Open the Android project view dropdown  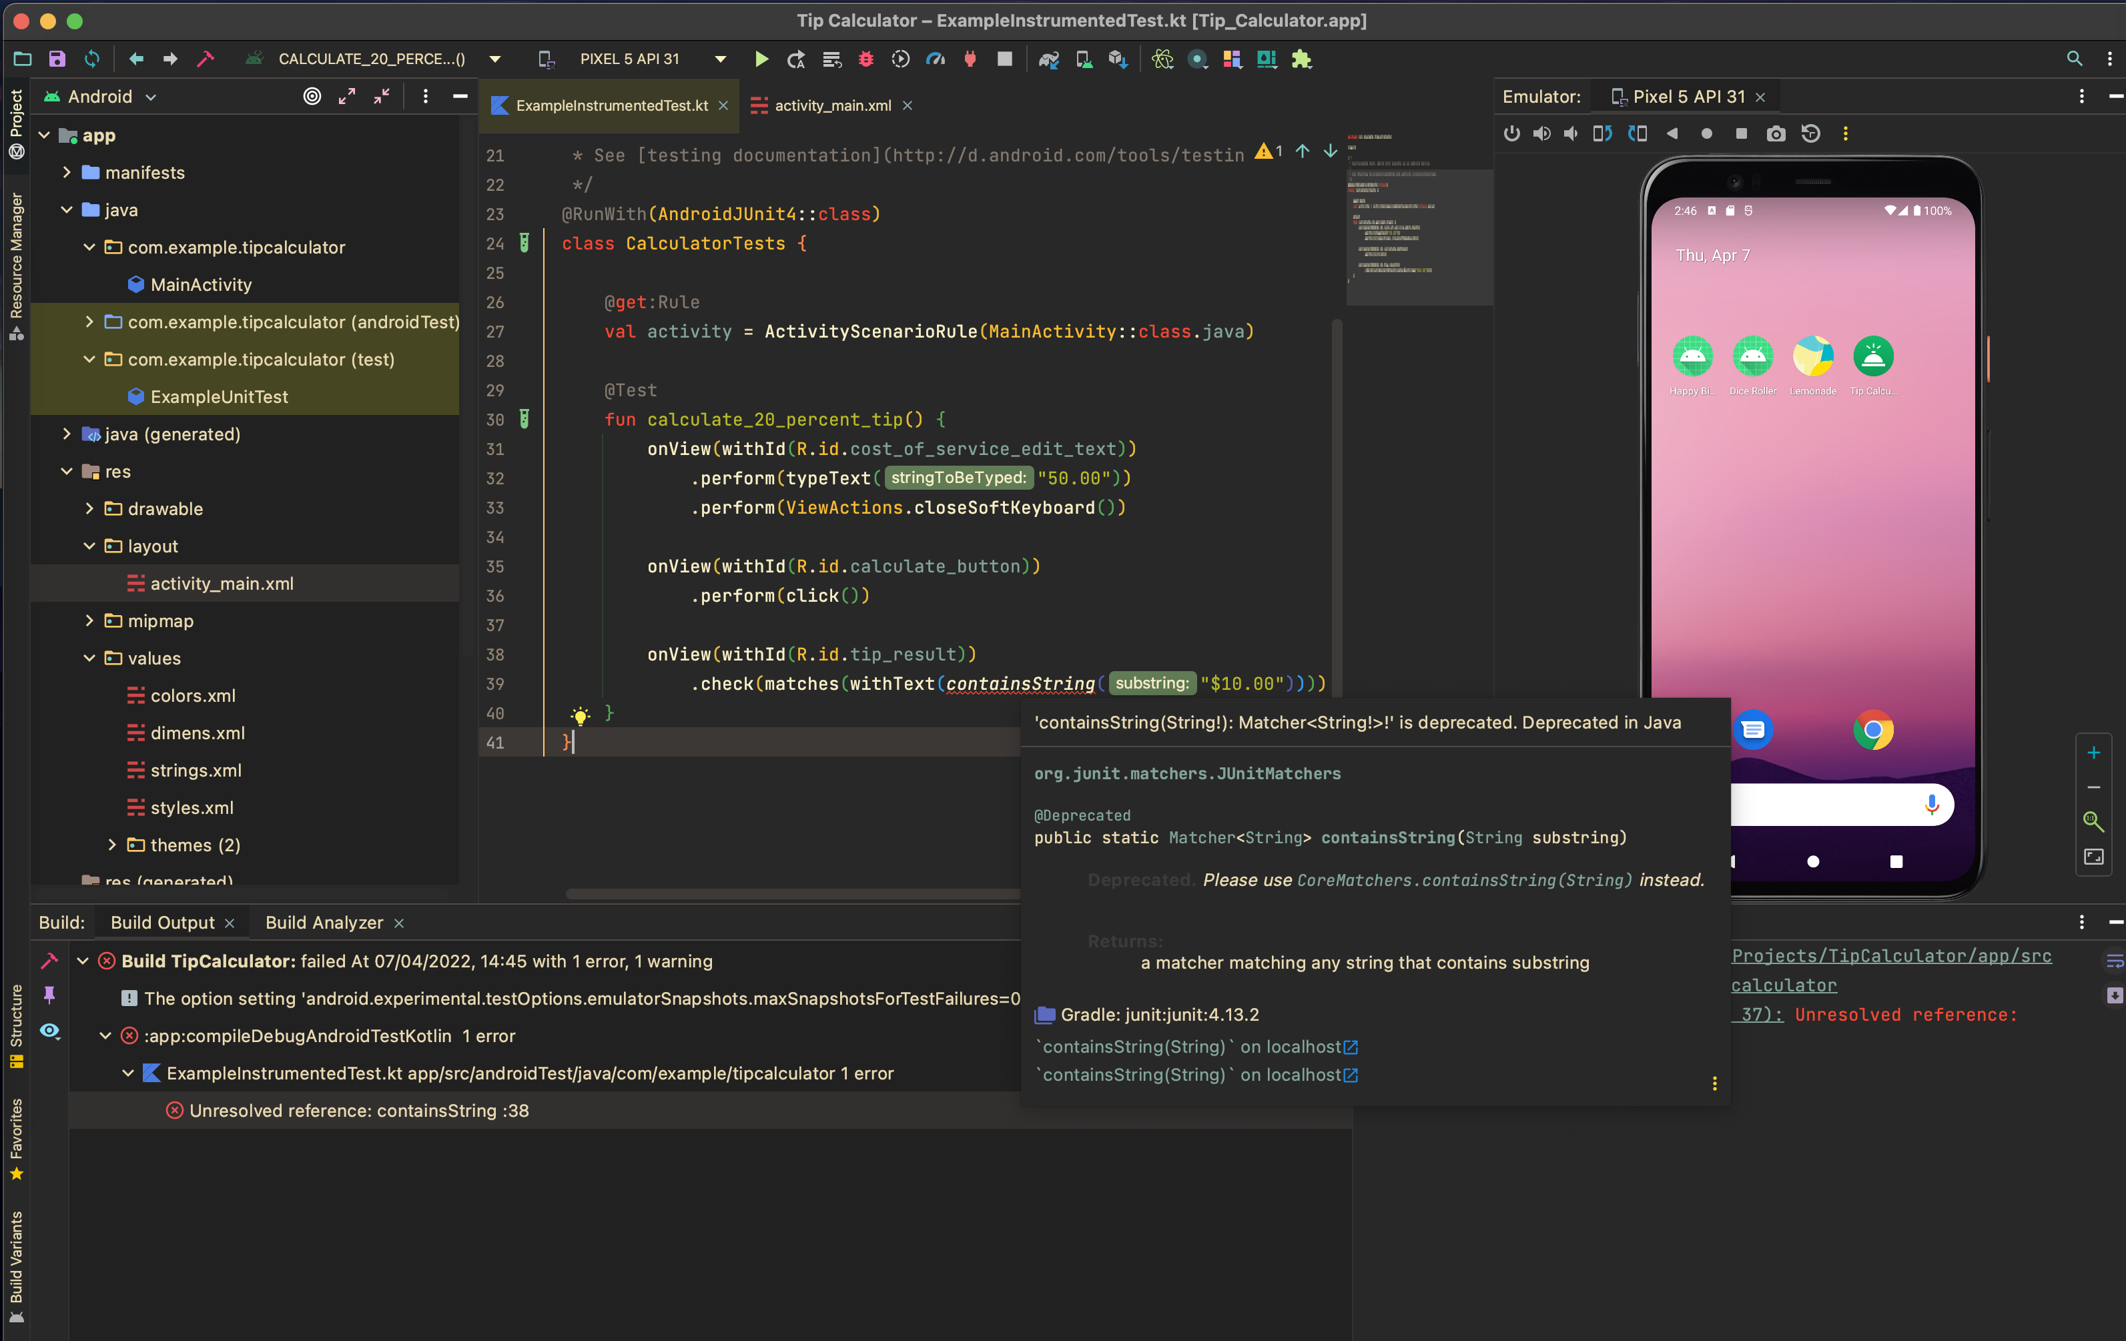101,96
